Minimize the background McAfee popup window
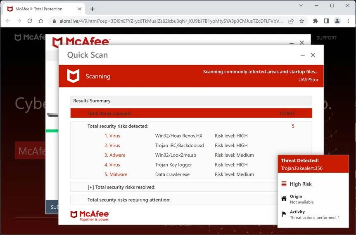 [292, 43]
